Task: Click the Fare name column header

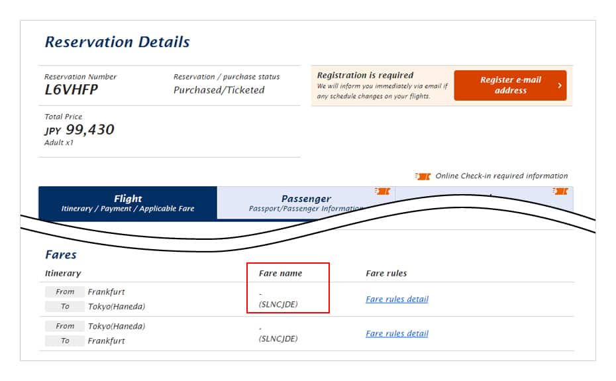Action: point(281,273)
